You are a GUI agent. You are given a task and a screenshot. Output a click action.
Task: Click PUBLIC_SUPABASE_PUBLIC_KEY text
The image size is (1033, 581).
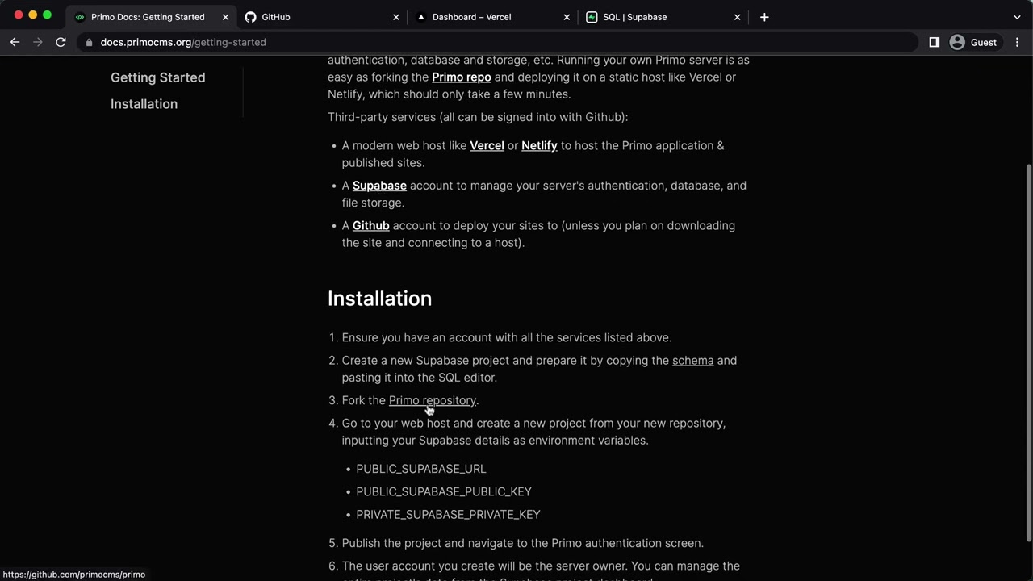[444, 491]
